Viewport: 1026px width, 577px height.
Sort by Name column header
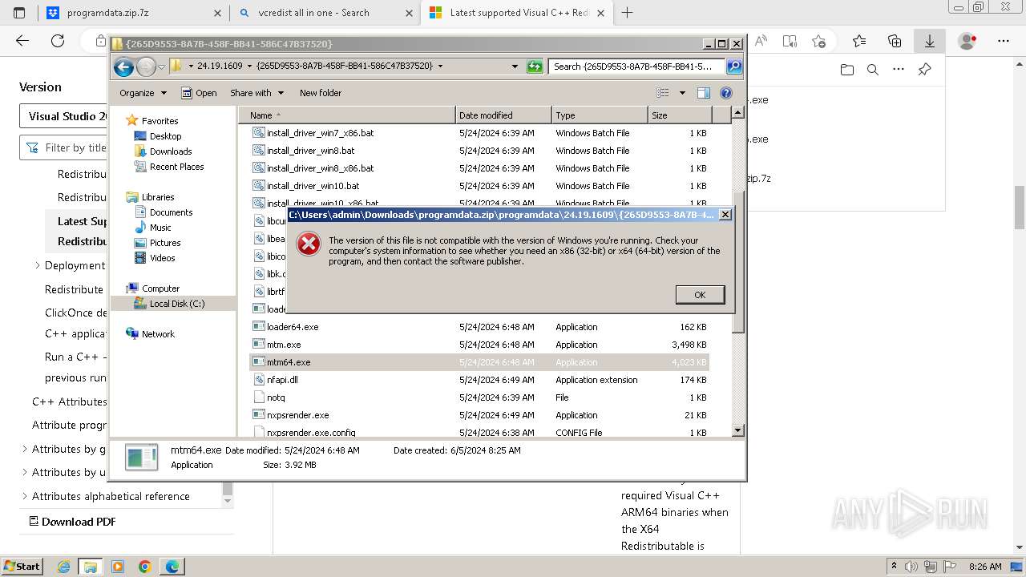click(346, 115)
